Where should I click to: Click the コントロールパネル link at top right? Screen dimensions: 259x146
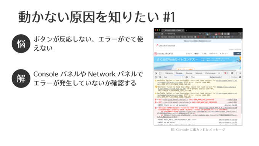click(x=235, y=49)
